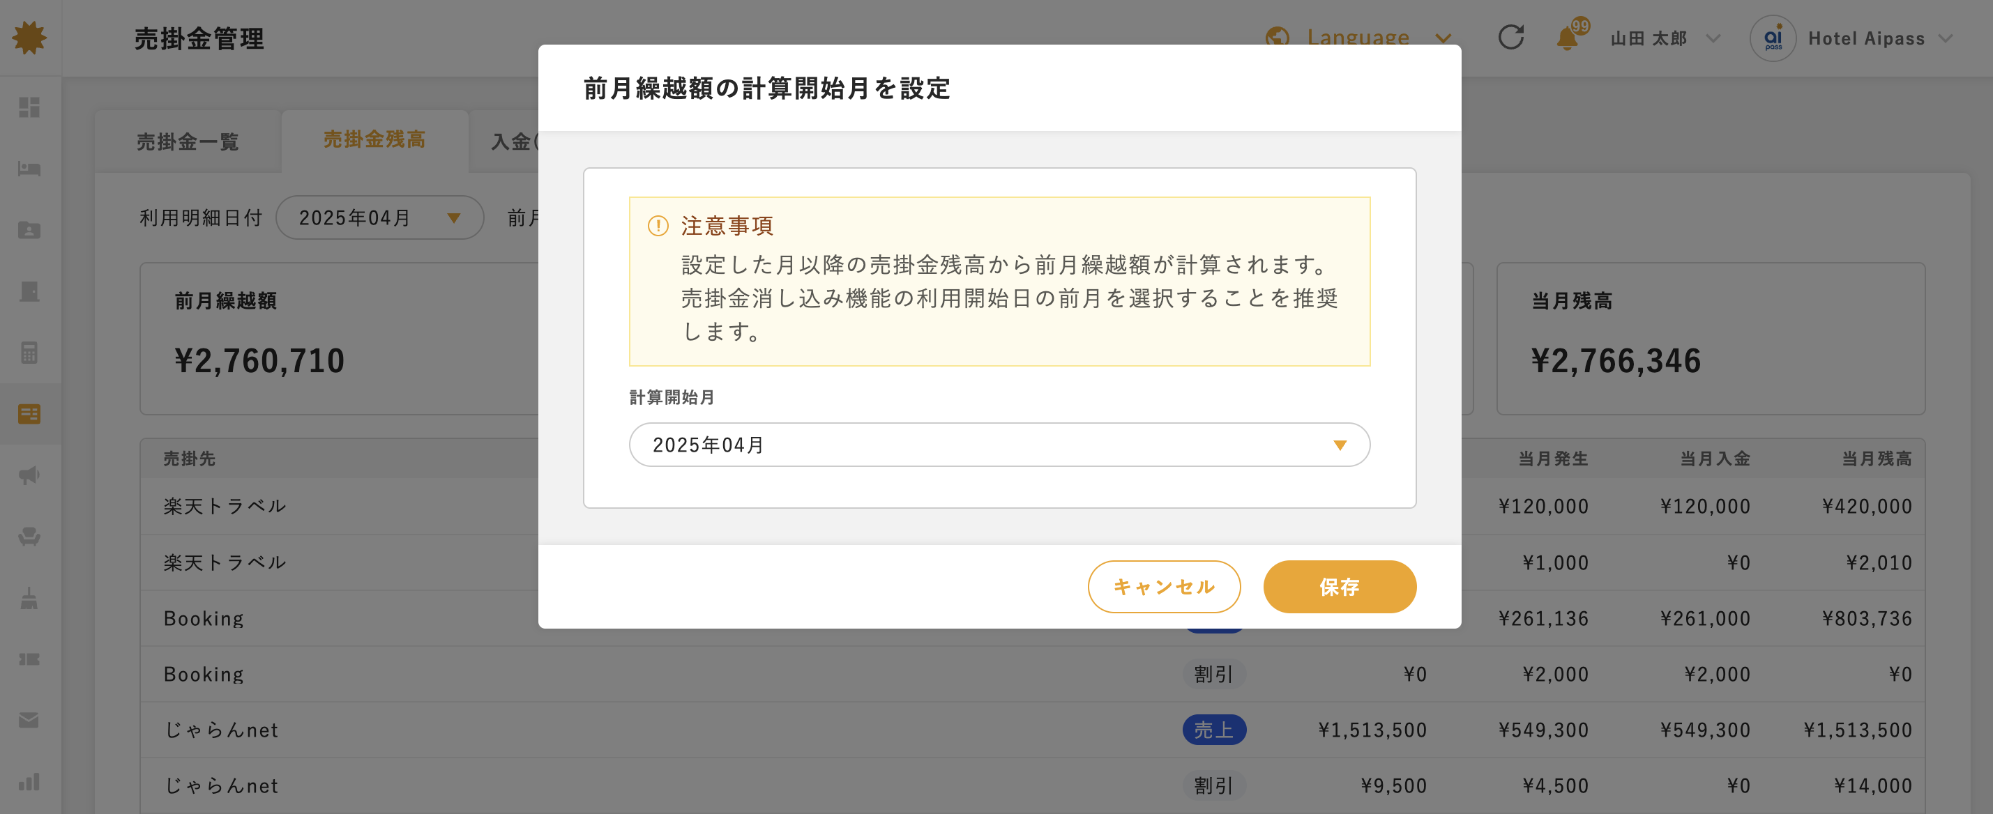
Task: Open the 計算開始月 month dropdown
Action: tap(999, 445)
